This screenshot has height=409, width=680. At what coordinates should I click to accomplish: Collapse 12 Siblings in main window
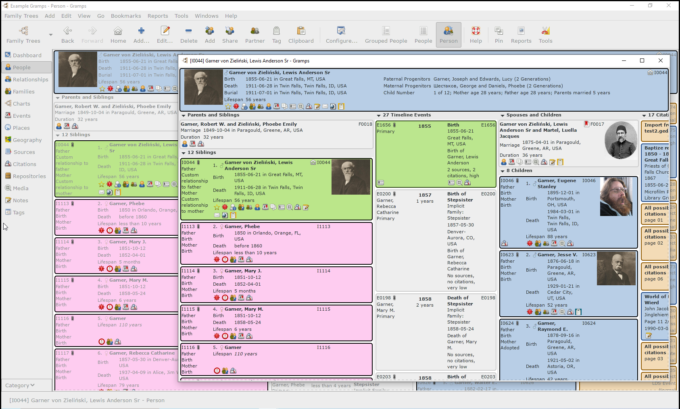58,135
